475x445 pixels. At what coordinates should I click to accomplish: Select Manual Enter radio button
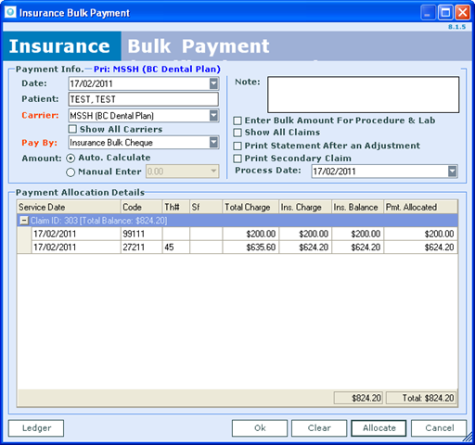[x=71, y=172]
